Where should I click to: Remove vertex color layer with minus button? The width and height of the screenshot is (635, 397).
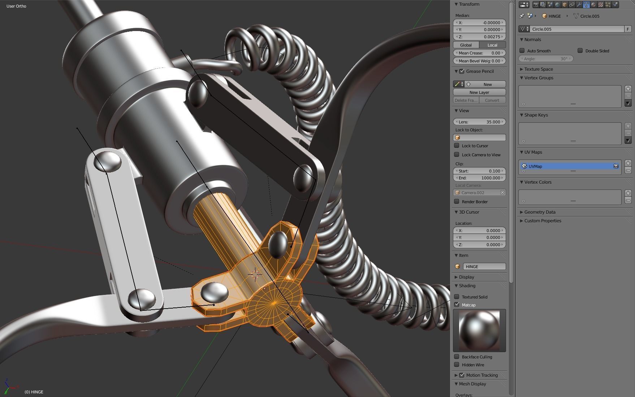pyautogui.click(x=628, y=200)
